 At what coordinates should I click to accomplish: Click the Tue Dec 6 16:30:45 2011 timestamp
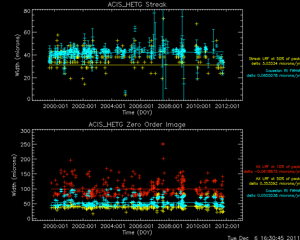tap(263, 236)
